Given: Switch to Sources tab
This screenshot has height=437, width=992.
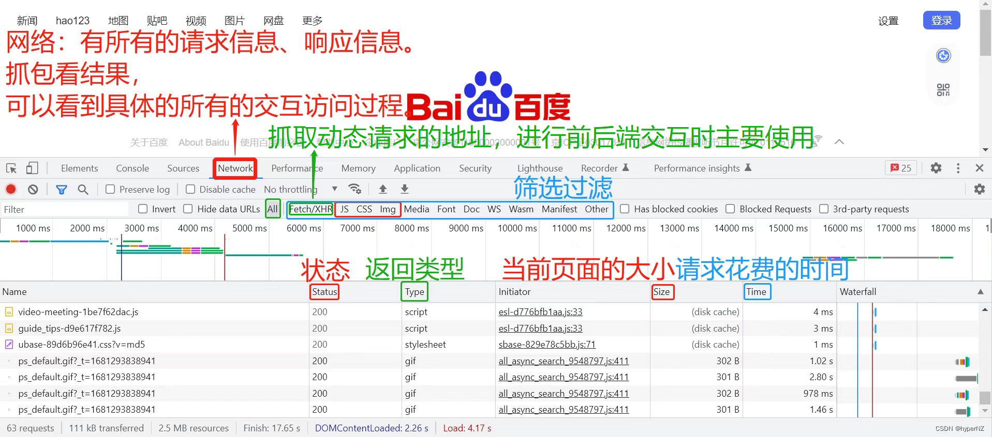Looking at the screenshot, I should tap(183, 168).
